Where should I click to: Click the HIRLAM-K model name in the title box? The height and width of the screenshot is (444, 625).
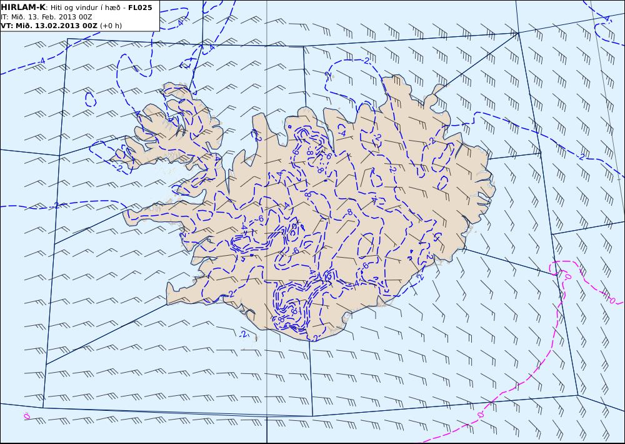coord(23,8)
